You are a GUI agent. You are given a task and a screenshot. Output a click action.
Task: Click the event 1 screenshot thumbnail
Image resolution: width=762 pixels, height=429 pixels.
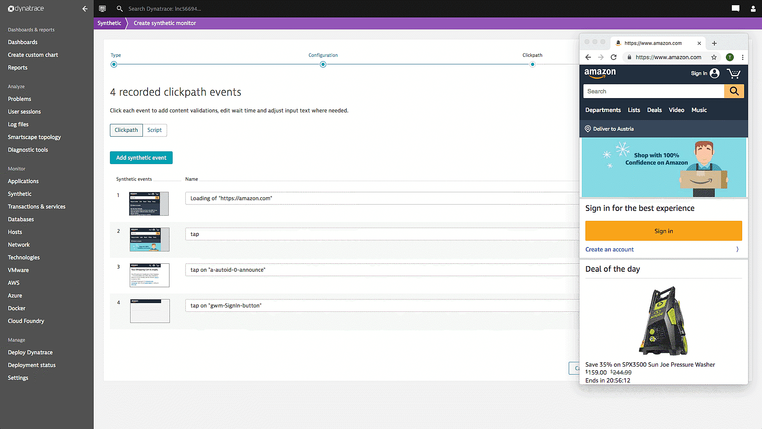click(x=148, y=203)
